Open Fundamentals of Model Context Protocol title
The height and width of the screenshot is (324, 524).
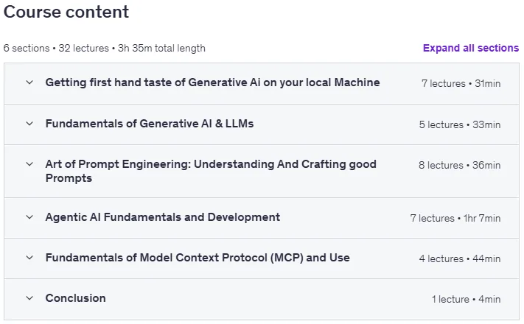[198, 258]
